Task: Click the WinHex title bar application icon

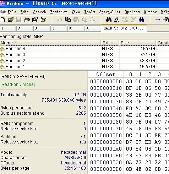Action: [x=2, y=3]
